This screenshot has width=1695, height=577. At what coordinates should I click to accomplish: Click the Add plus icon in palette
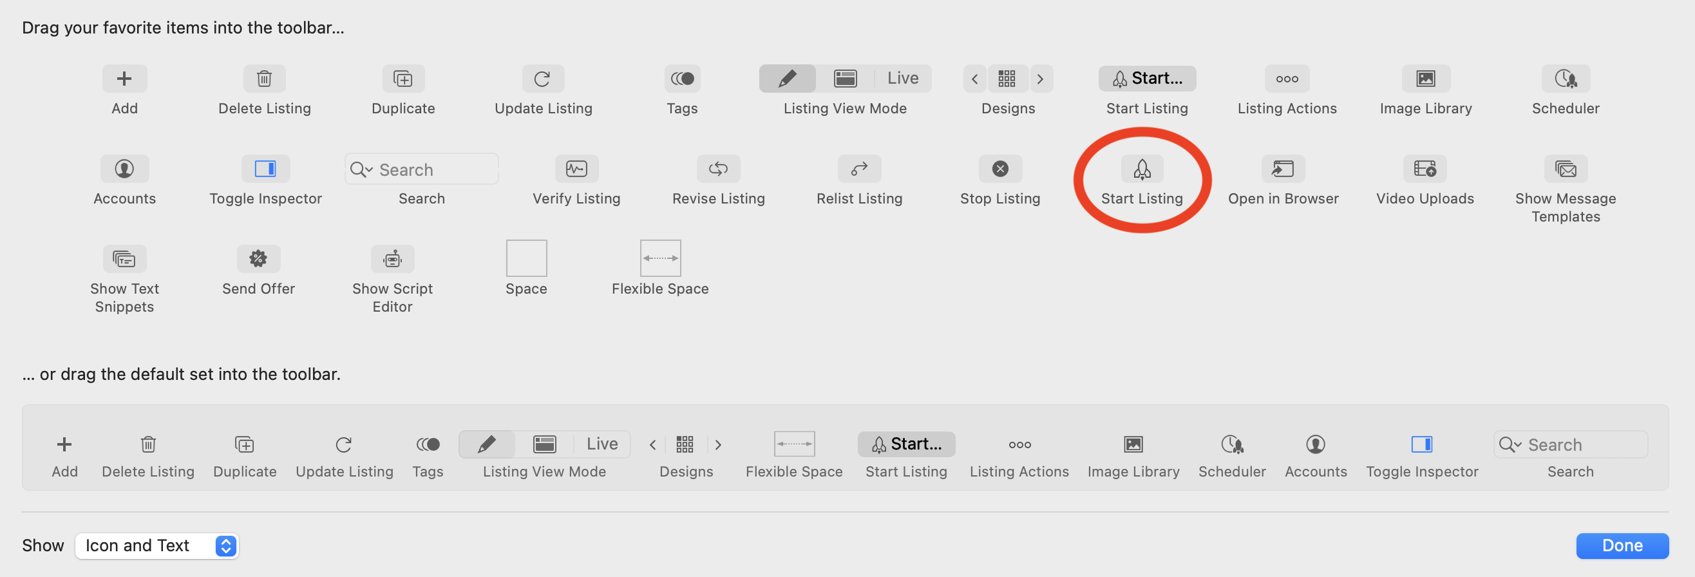[124, 79]
